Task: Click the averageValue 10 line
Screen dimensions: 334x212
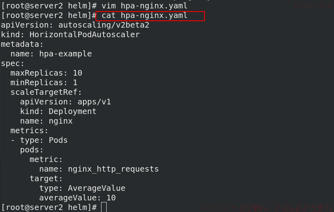Action: click(x=78, y=198)
